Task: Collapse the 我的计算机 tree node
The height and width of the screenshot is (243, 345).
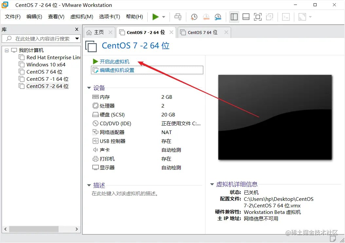Action: coord(7,50)
